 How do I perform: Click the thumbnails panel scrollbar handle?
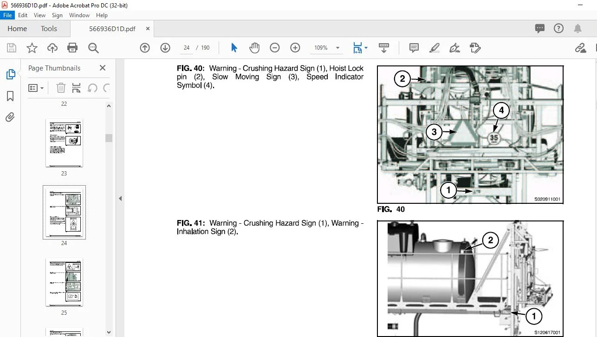tap(109, 138)
